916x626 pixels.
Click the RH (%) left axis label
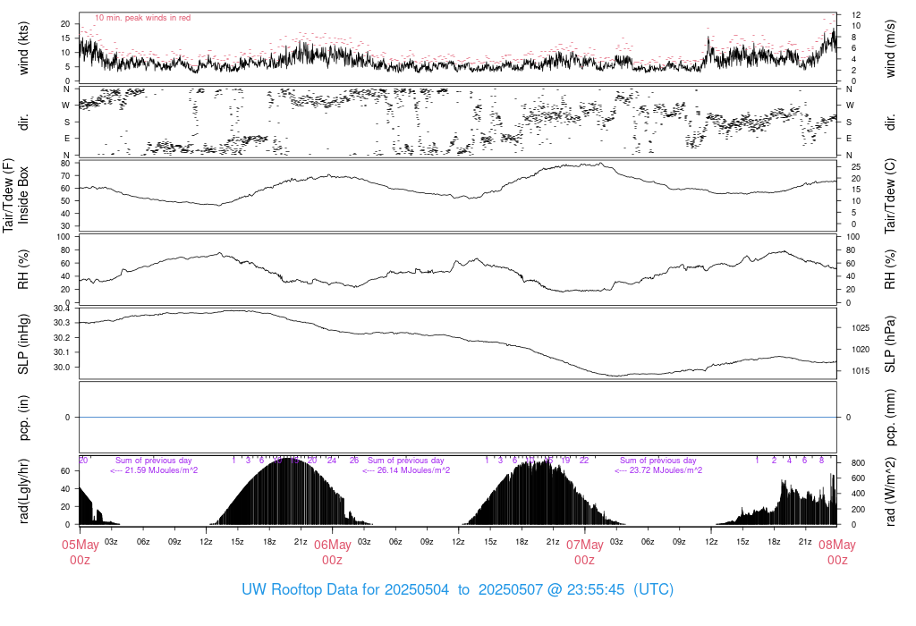click(x=23, y=269)
